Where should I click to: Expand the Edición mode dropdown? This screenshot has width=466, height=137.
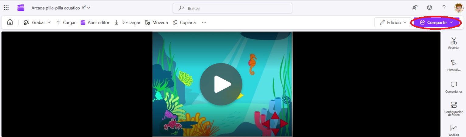pos(393,22)
